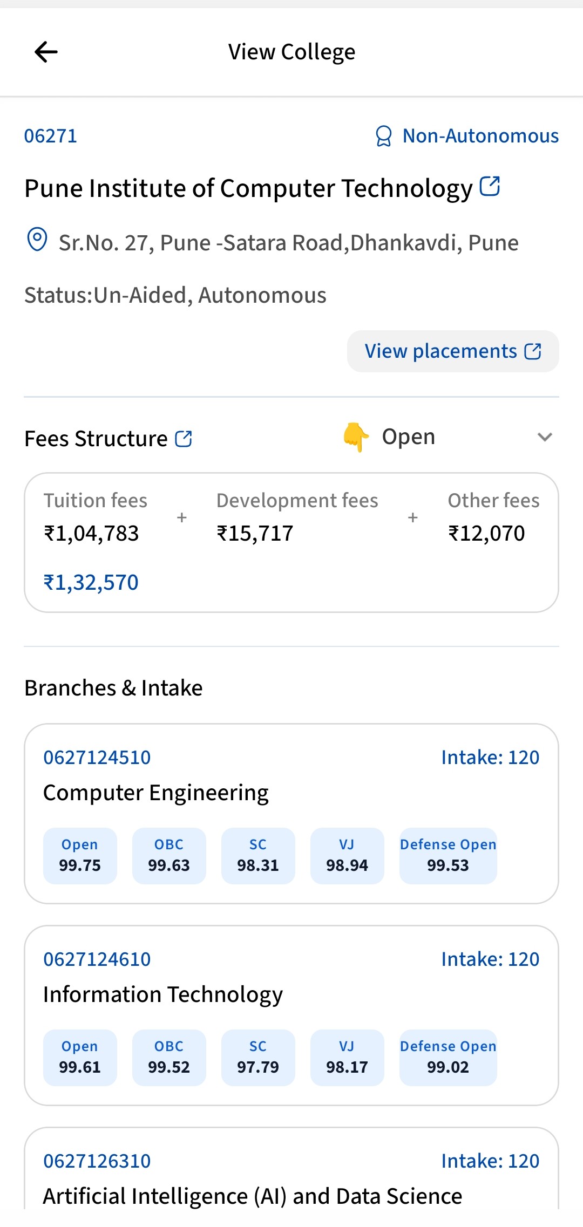Open Artificial Intelligence and Data Science branch
The width and height of the screenshot is (583, 1227).
(x=291, y=1169)
